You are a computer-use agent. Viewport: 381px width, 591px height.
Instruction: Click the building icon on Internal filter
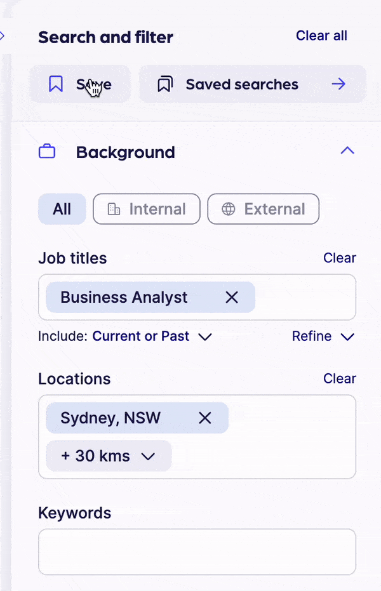114,209
